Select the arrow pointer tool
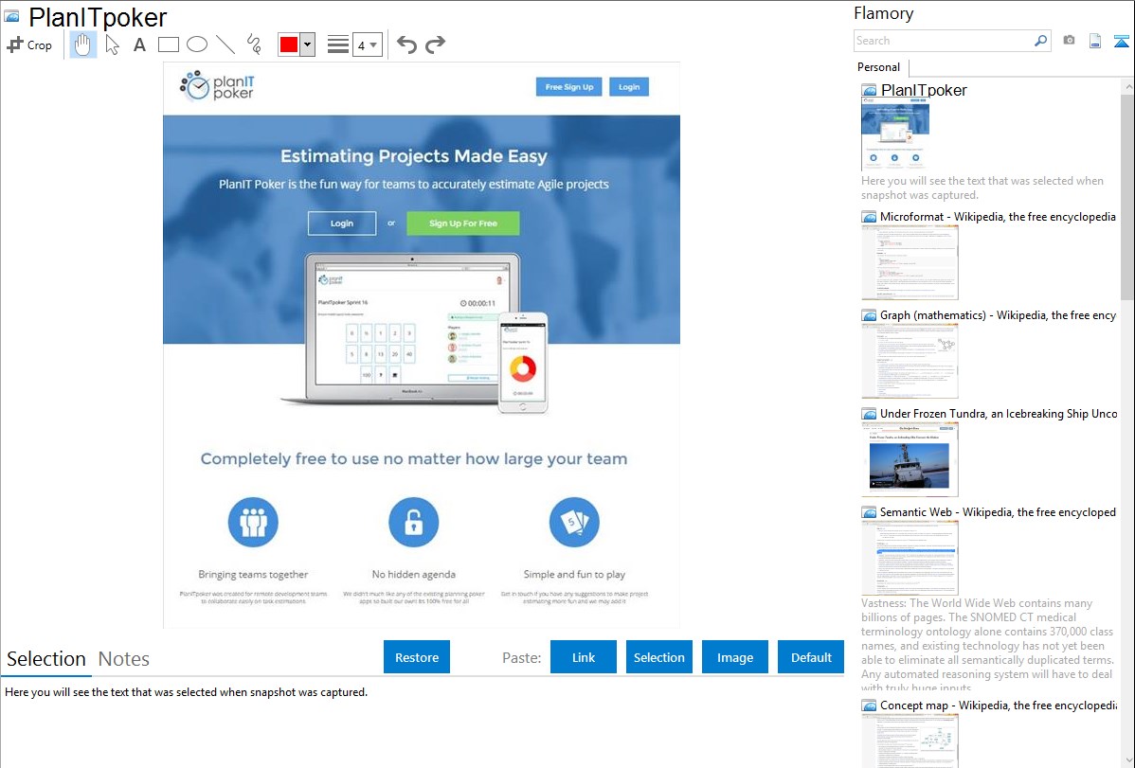Screen dimensions: 1135x768 pyautogui.click(x=112, y=45)
